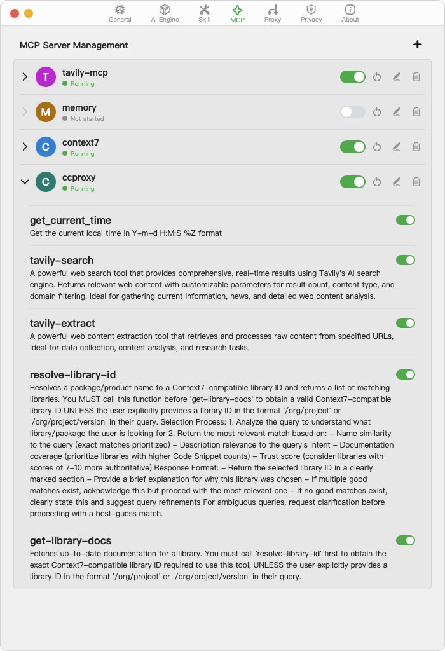The height and width of the screenshot is (651, 445).
Task: Delete the context7 server
Action: [416, 147]
